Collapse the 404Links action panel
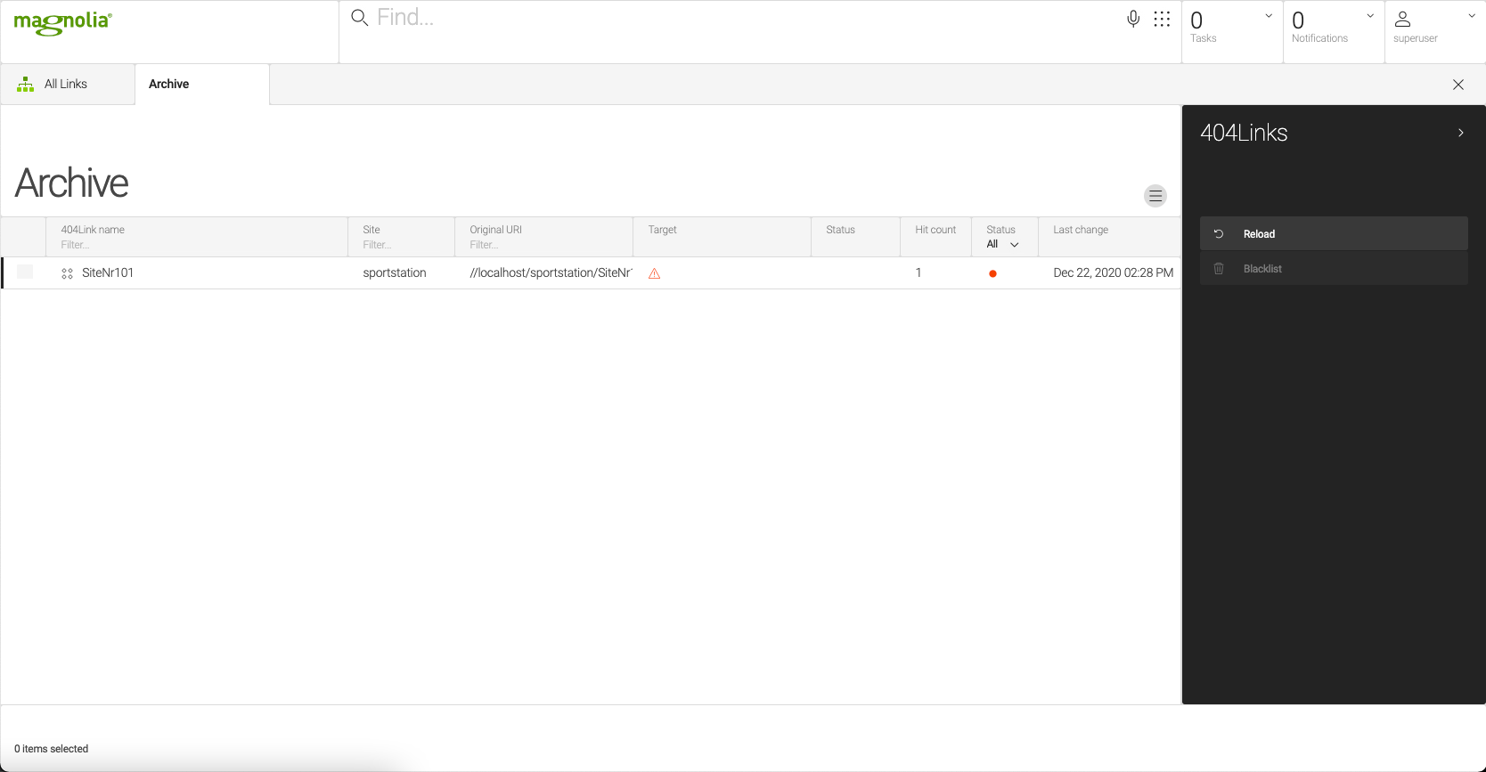 click(x=1460, y=133)
